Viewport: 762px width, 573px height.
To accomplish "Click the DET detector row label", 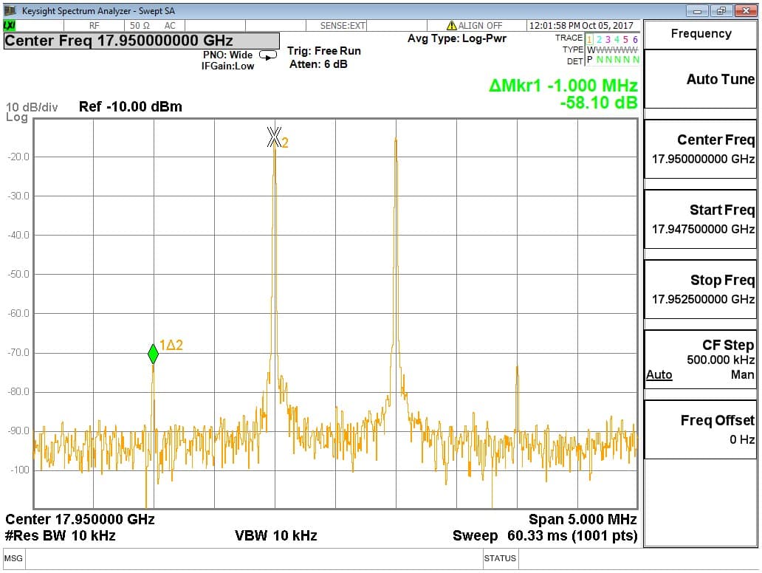I will 574,61.
